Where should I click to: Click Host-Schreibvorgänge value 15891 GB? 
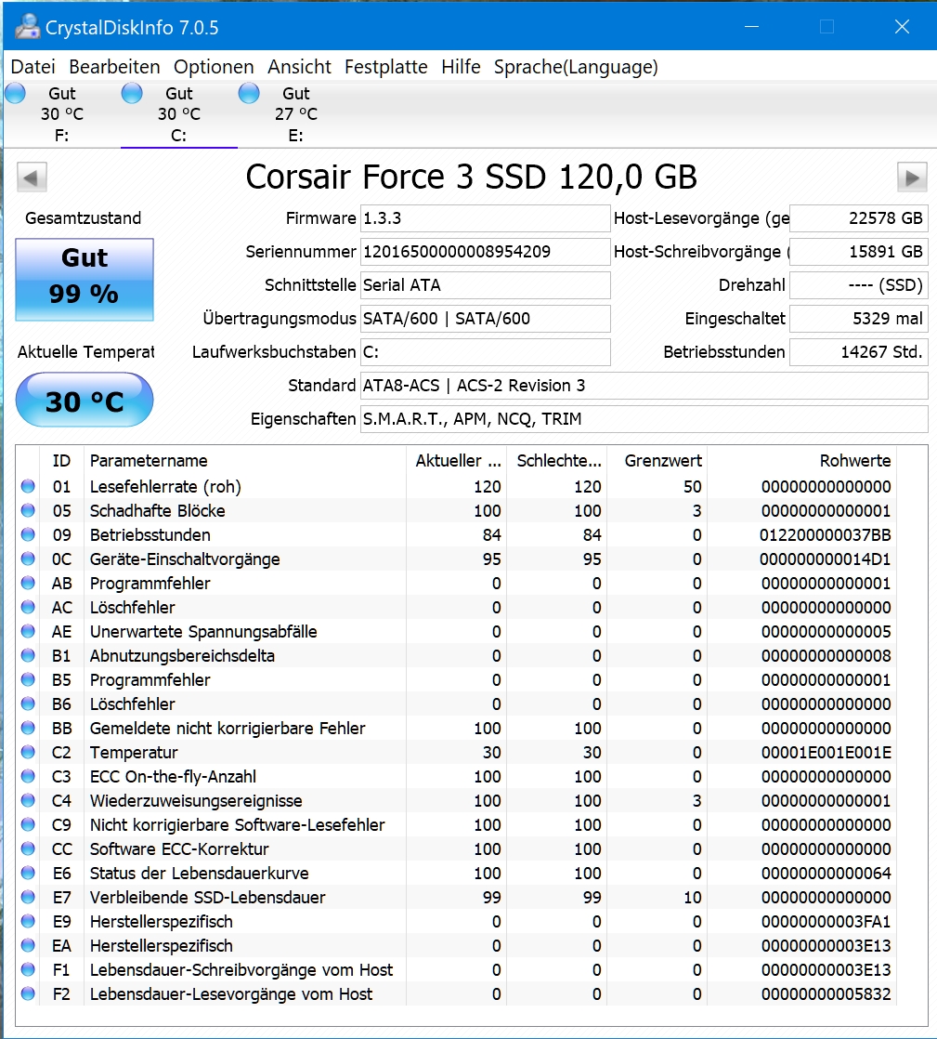pos(859,252)
